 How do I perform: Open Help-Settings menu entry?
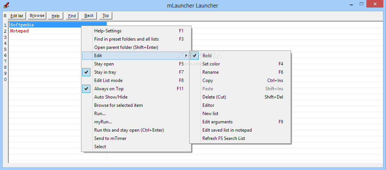point(136,31)
